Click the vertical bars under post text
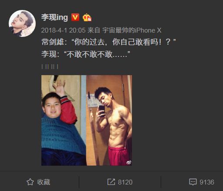 pos(50,67)
